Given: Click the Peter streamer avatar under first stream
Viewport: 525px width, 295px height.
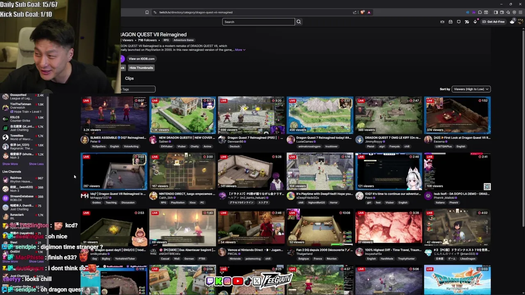Looking at the screenshot, I should point(84,140).
